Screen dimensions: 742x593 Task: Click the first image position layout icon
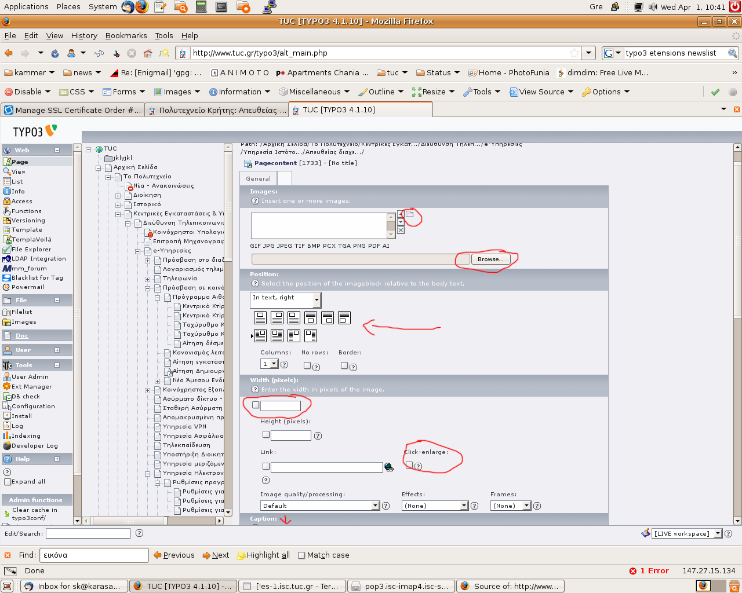pos(260,317)
